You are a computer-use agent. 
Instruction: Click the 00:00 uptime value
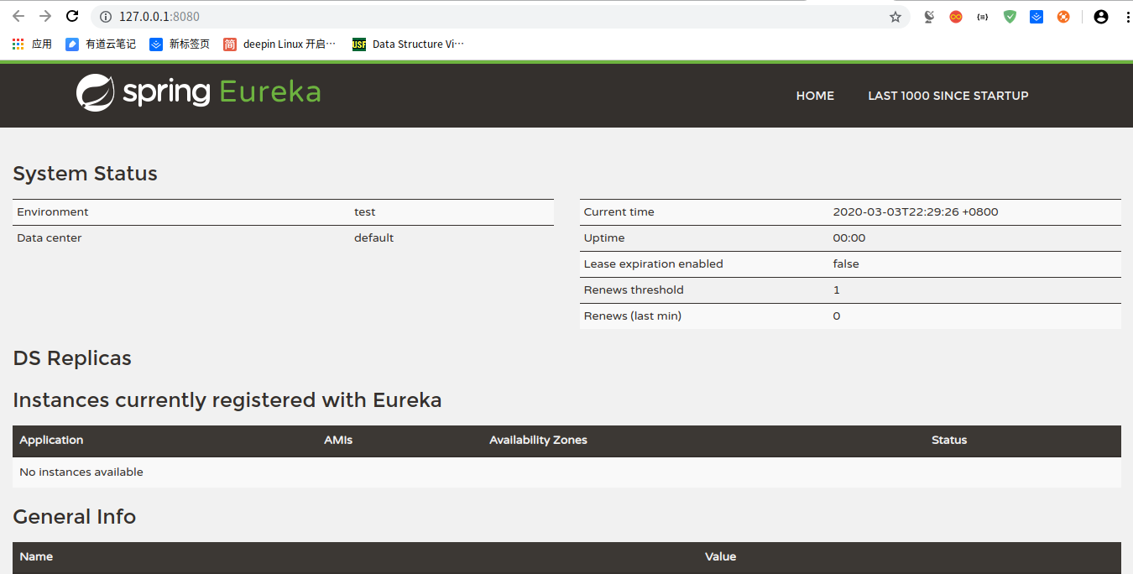tap(849, 238)
